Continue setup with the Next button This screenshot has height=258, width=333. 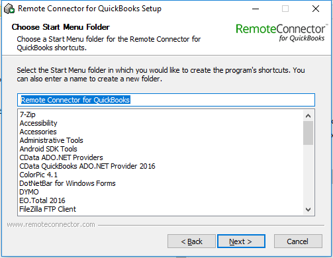(241, 241)
